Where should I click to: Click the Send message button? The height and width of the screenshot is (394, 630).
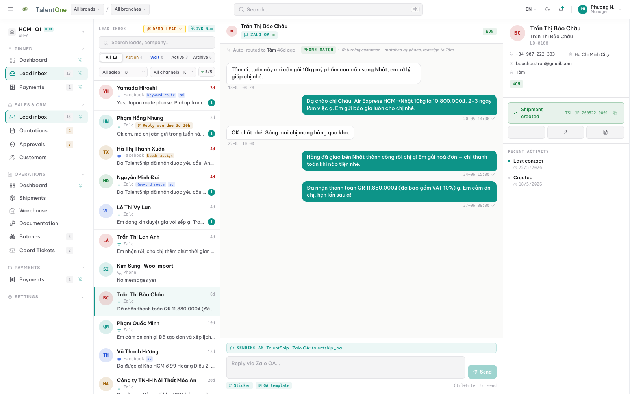[482, 372]
